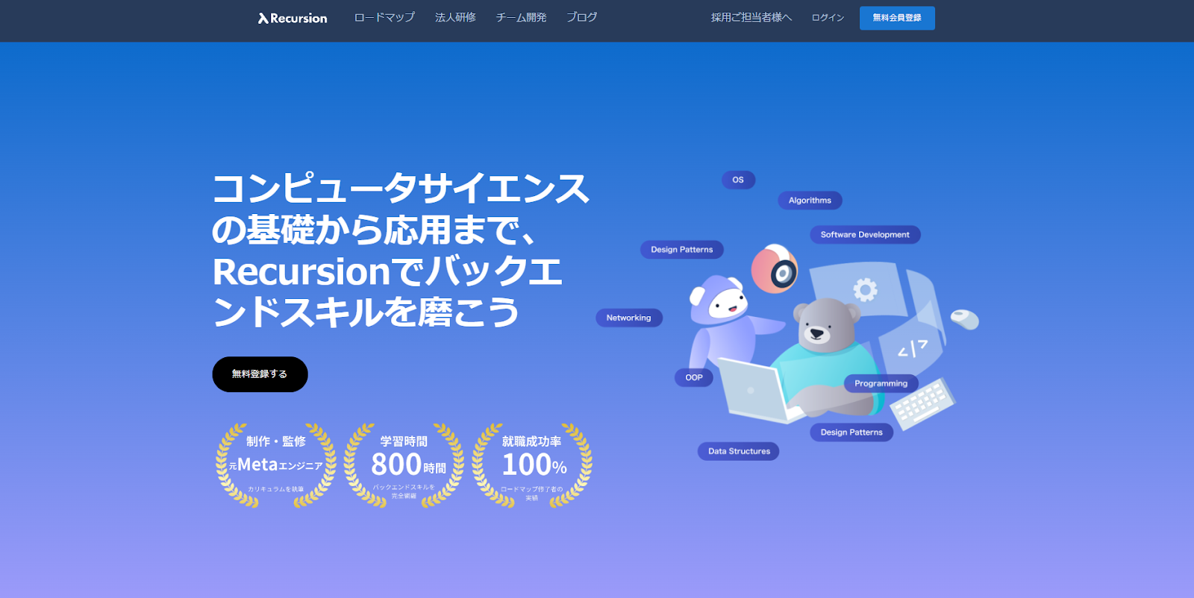Follow the 採用ご担当者様へ link
1194x598 pixels.
751,17
